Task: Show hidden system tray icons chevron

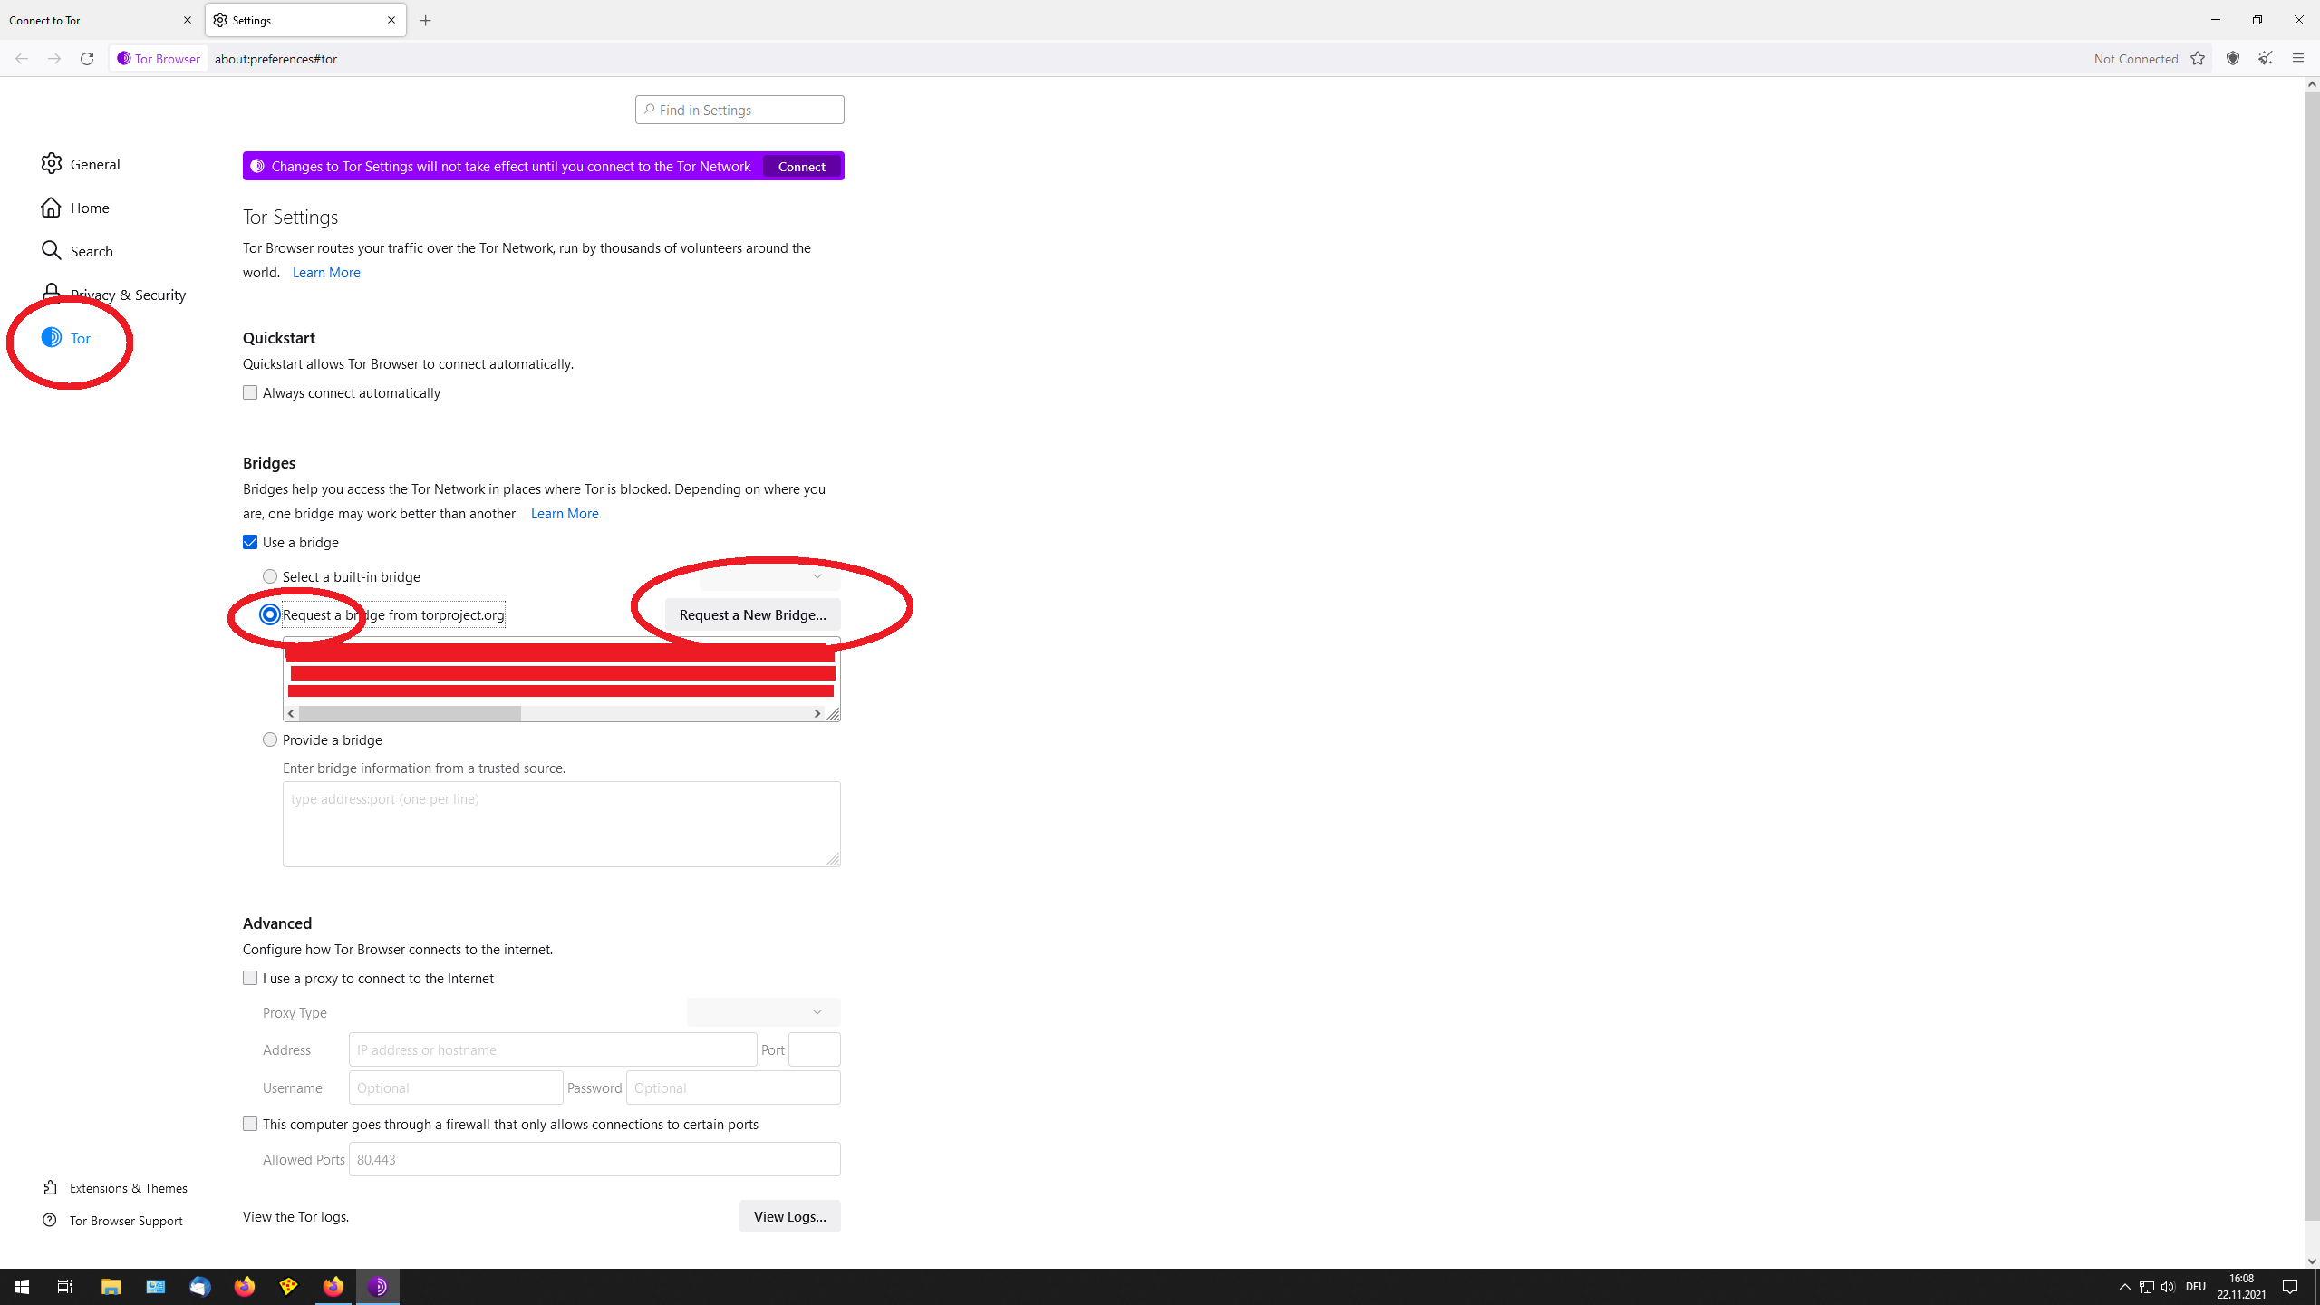Action: click(x=2124, y=1287)
